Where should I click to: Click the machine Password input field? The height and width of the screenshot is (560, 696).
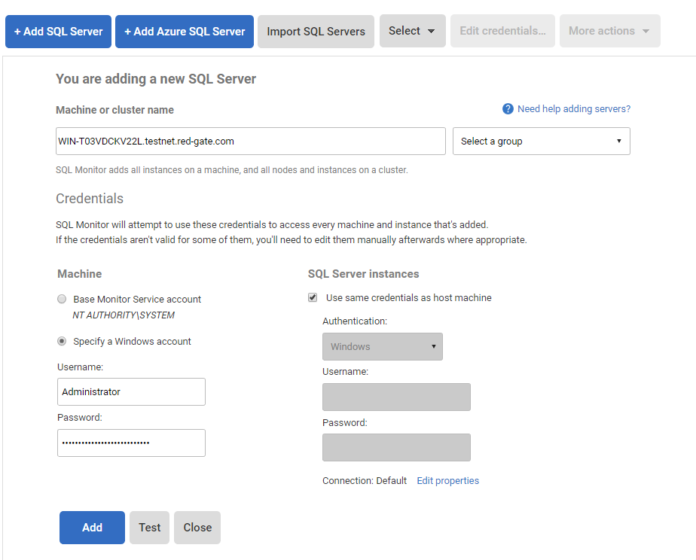pos(131,443)
